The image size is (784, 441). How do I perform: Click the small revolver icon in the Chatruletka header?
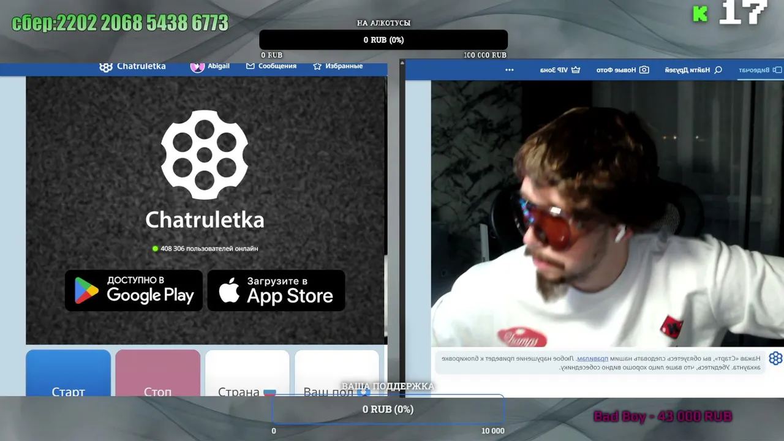[x=106, y=67]
